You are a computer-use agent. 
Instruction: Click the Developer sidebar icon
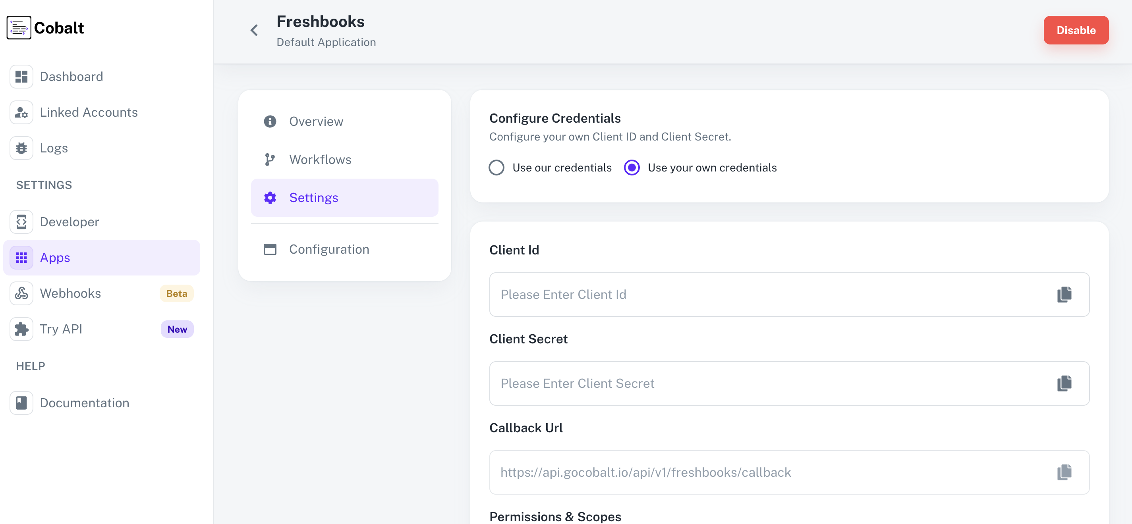point(21,222)
